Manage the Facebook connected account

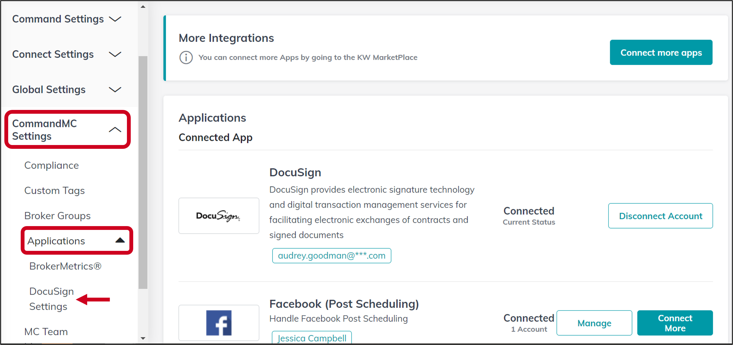tap(594, 323)
